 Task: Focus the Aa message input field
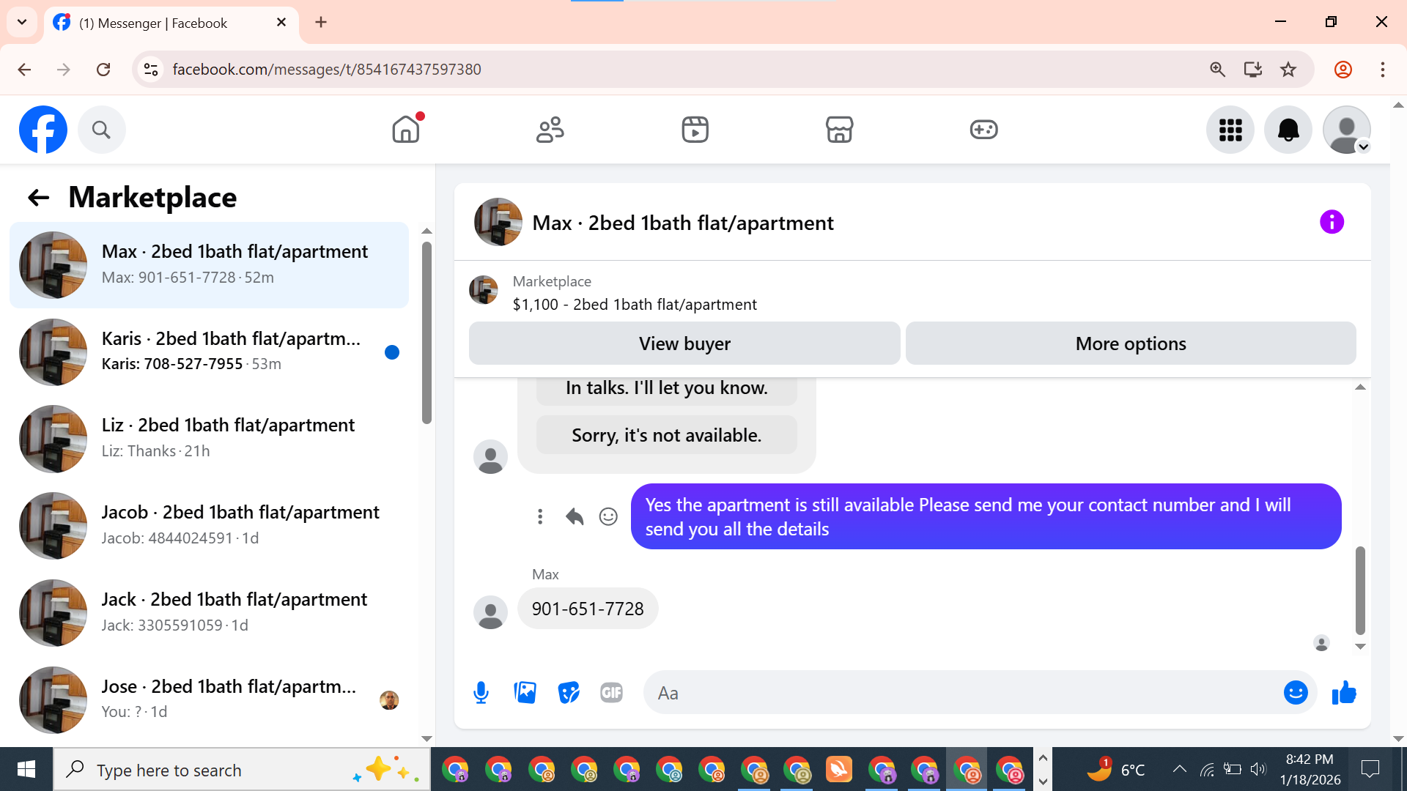click(x=960, y=693)
